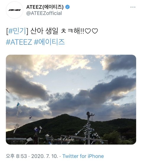
Task: Open the three-dot more options menu
Action: (x=133, y=7)
